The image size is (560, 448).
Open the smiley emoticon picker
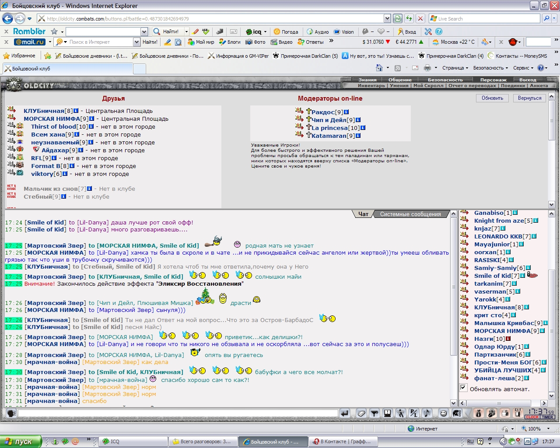click(x=443, y=413)
